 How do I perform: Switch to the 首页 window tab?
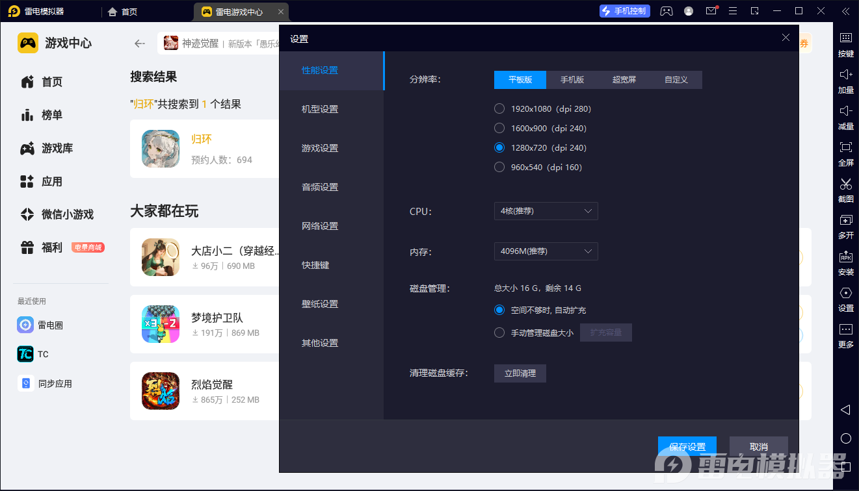pyautogui.click(x=123, y=12)
